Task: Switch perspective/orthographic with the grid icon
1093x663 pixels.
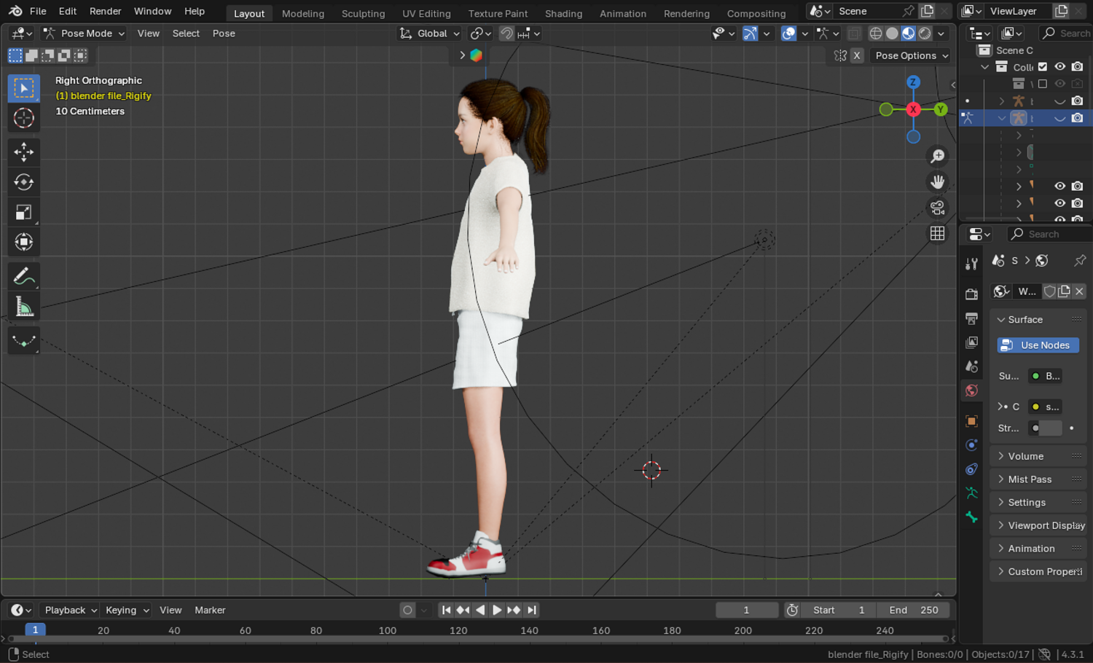Action: [x=938, y=233]
